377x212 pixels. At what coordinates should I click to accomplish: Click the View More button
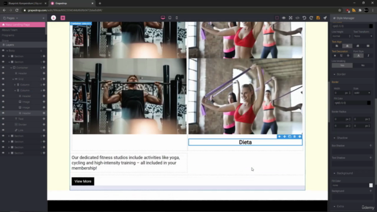83,181
